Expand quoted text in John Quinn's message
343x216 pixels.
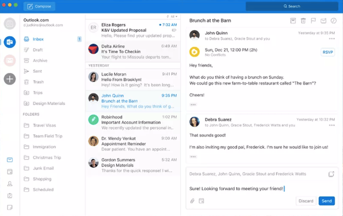pos(193,104)
